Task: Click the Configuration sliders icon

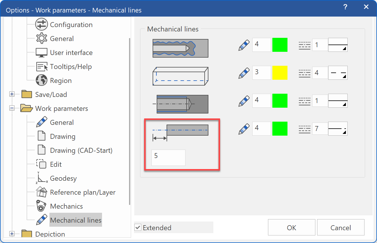Action: point(41,24)
